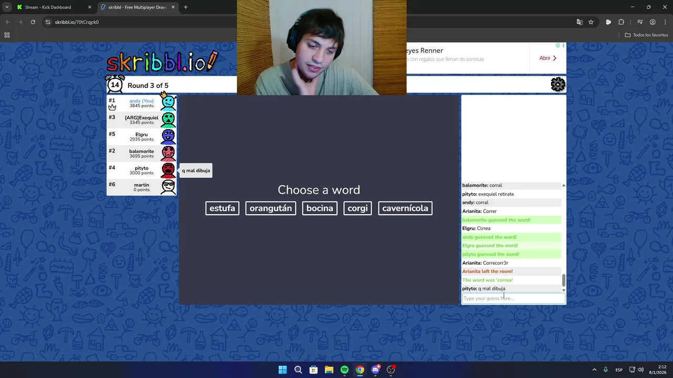This screenshot has width=673, height=378.
Task: Select martin's white avatar
Action: (x=168, y=187)
